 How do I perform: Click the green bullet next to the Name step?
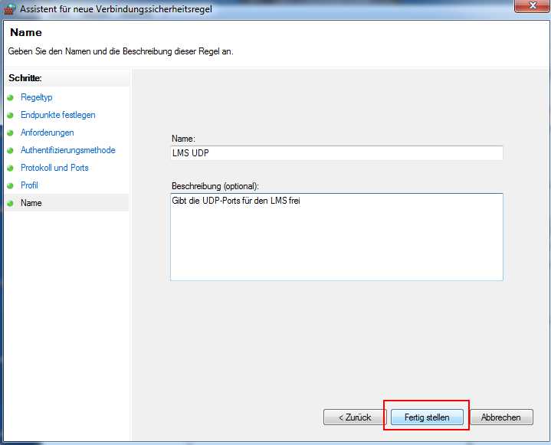click(x=10, y=203)
